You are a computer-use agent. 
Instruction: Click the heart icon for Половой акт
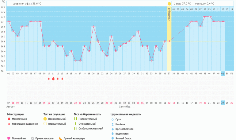click(x=9, y=138)
